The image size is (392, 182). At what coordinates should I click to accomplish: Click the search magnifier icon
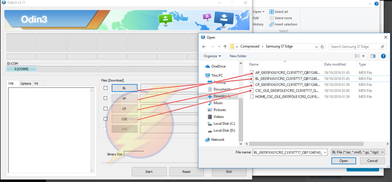pyautogui.click(x=383, y=47)
